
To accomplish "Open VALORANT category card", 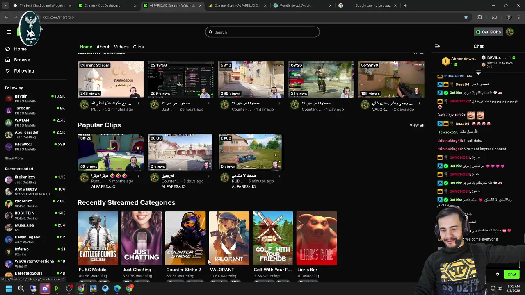I will [x=229, y=238].
